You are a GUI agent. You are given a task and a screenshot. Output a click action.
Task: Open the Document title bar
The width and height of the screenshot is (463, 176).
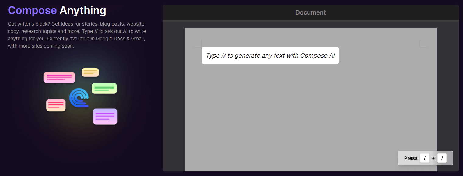click(310, 12)
